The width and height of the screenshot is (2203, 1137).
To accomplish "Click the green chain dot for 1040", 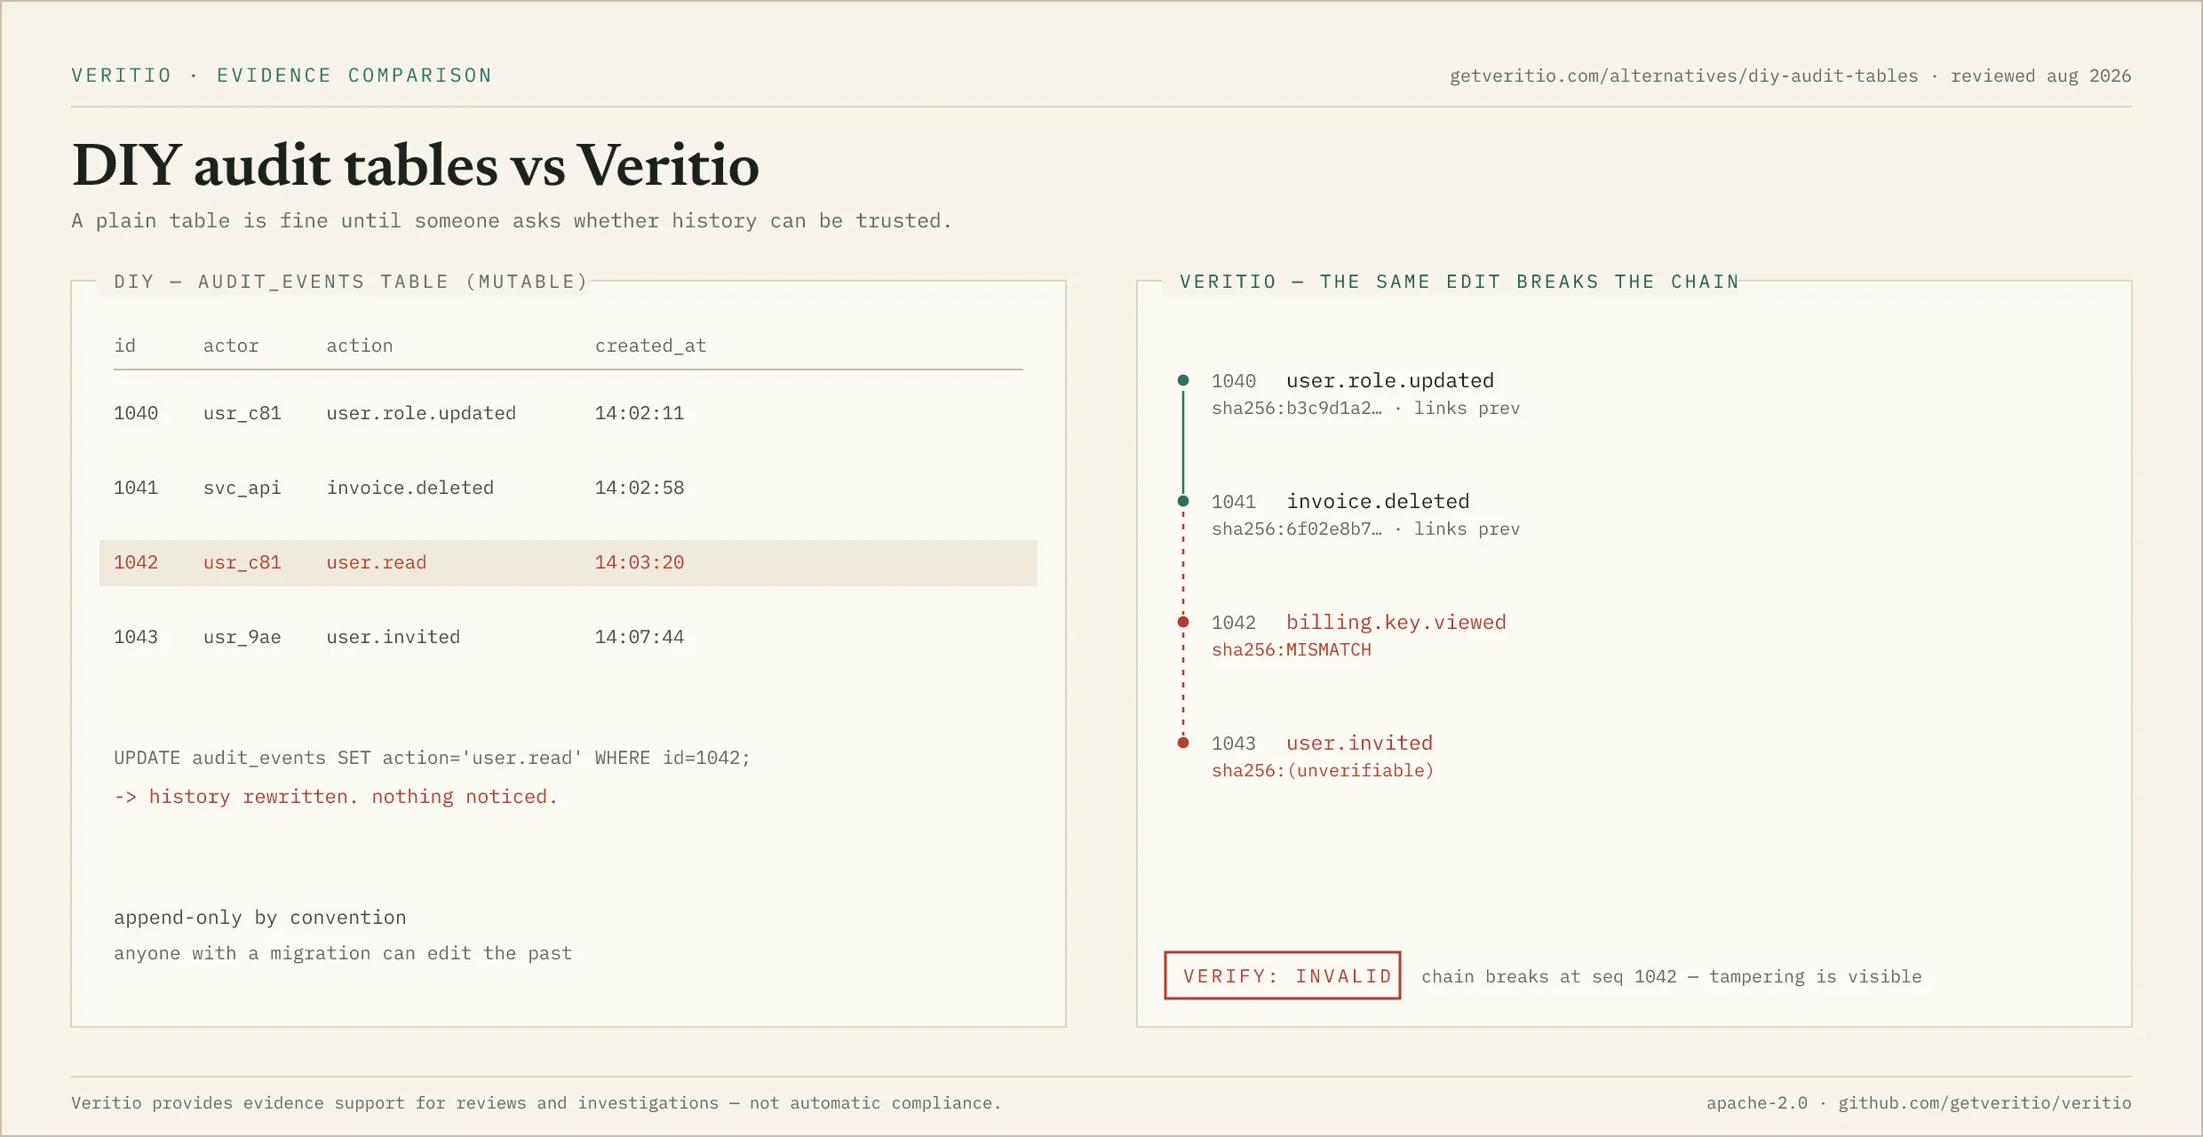I will coord(1183,380).
